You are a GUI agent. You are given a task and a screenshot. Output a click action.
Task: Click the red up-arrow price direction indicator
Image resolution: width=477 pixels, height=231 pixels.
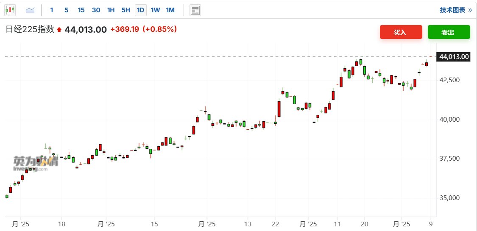59,30
